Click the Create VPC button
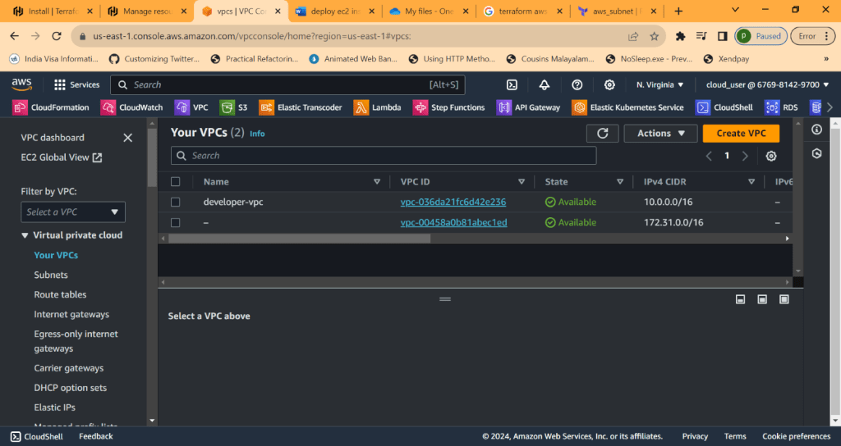This screenshot has height=446, width=841. click(741, 134)
